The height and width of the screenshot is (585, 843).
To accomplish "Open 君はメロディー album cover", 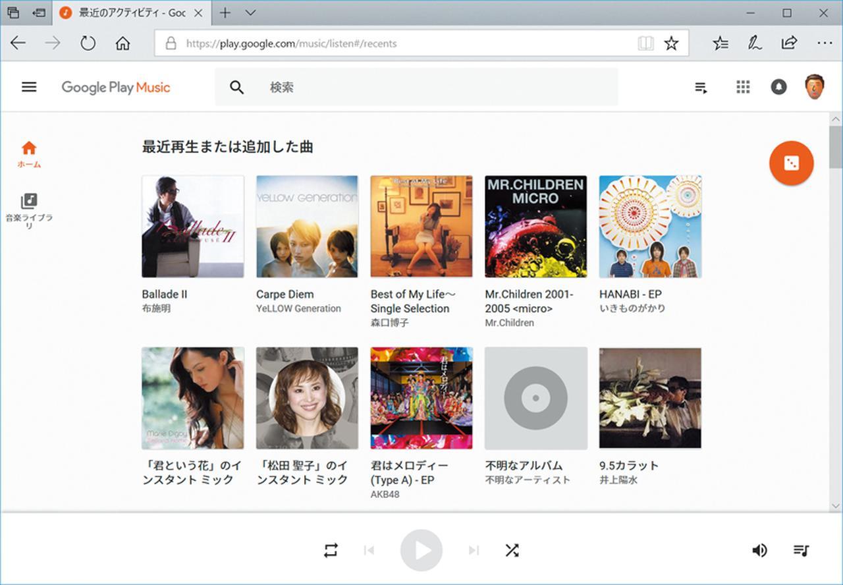I will [x=421, y=398].
